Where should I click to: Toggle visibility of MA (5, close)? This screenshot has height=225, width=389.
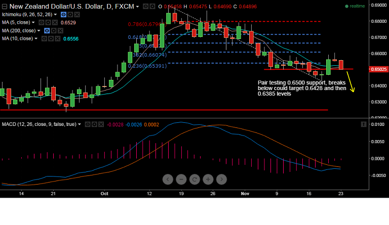[x=42, y=23]
